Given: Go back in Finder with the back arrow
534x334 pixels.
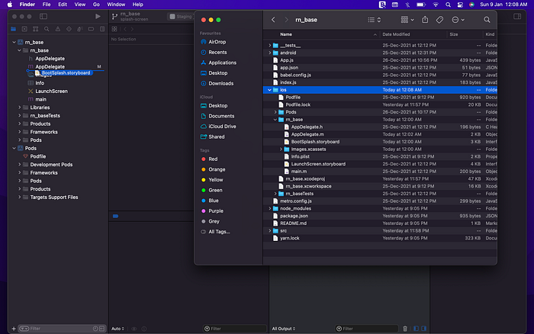Looking at the screenshot, I should point(273,20).
